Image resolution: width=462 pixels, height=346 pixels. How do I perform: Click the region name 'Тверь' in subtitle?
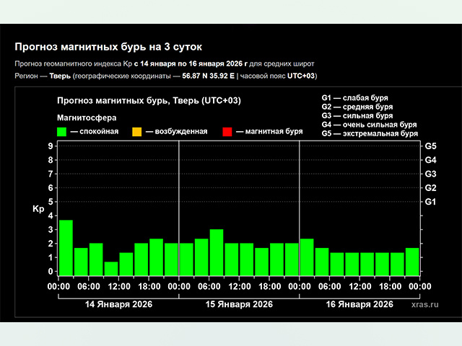pyautogui.click(x=60, y=76)
